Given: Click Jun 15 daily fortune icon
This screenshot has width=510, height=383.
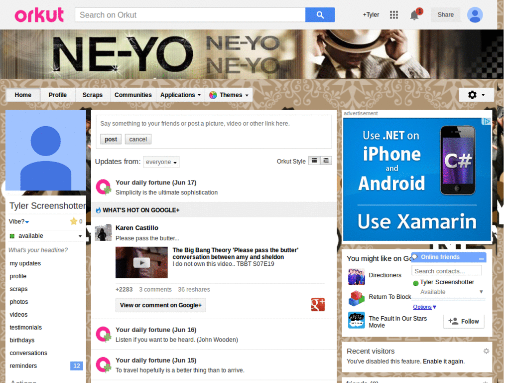Looking at the screenshot, I should (x=104, y=365).
